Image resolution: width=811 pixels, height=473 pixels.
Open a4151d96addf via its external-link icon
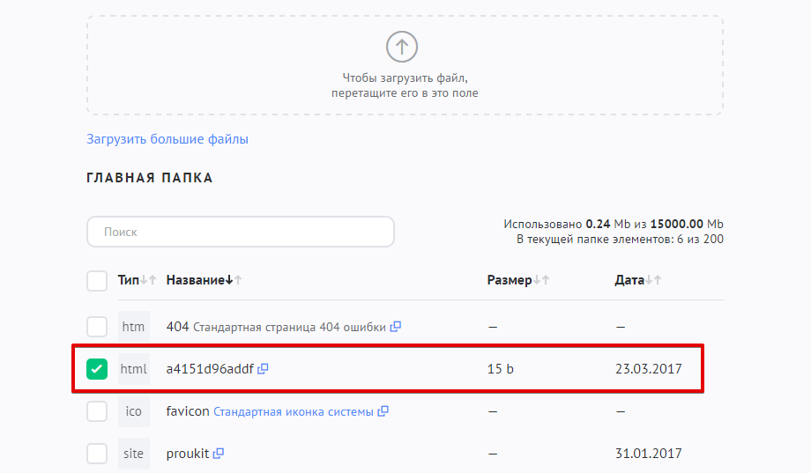coord(263,369)
